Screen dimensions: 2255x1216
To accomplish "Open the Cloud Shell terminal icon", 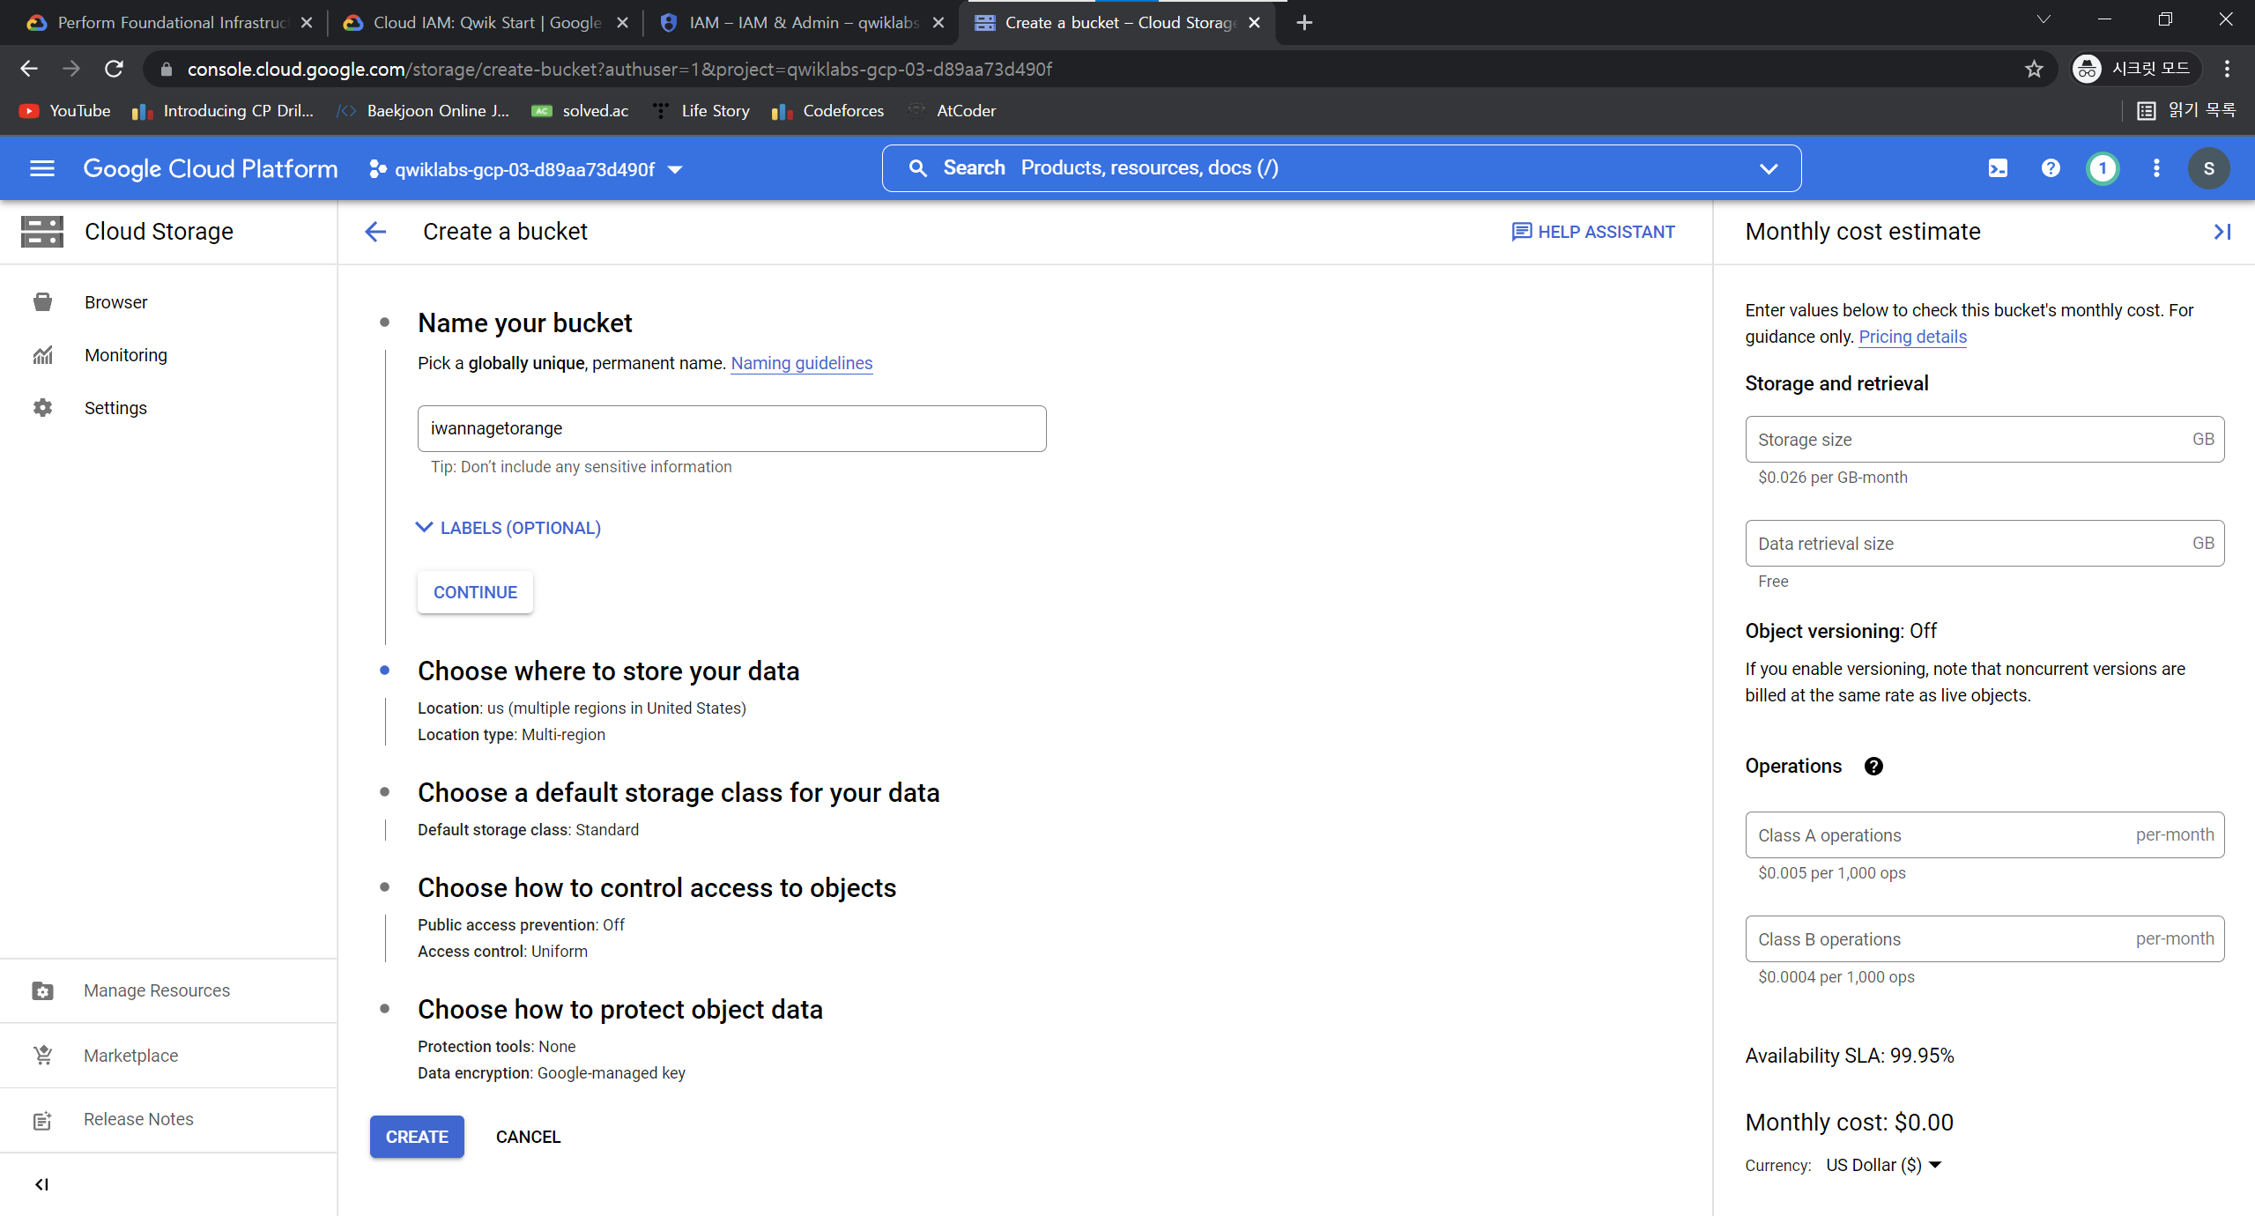I will tap(1998, 168).
